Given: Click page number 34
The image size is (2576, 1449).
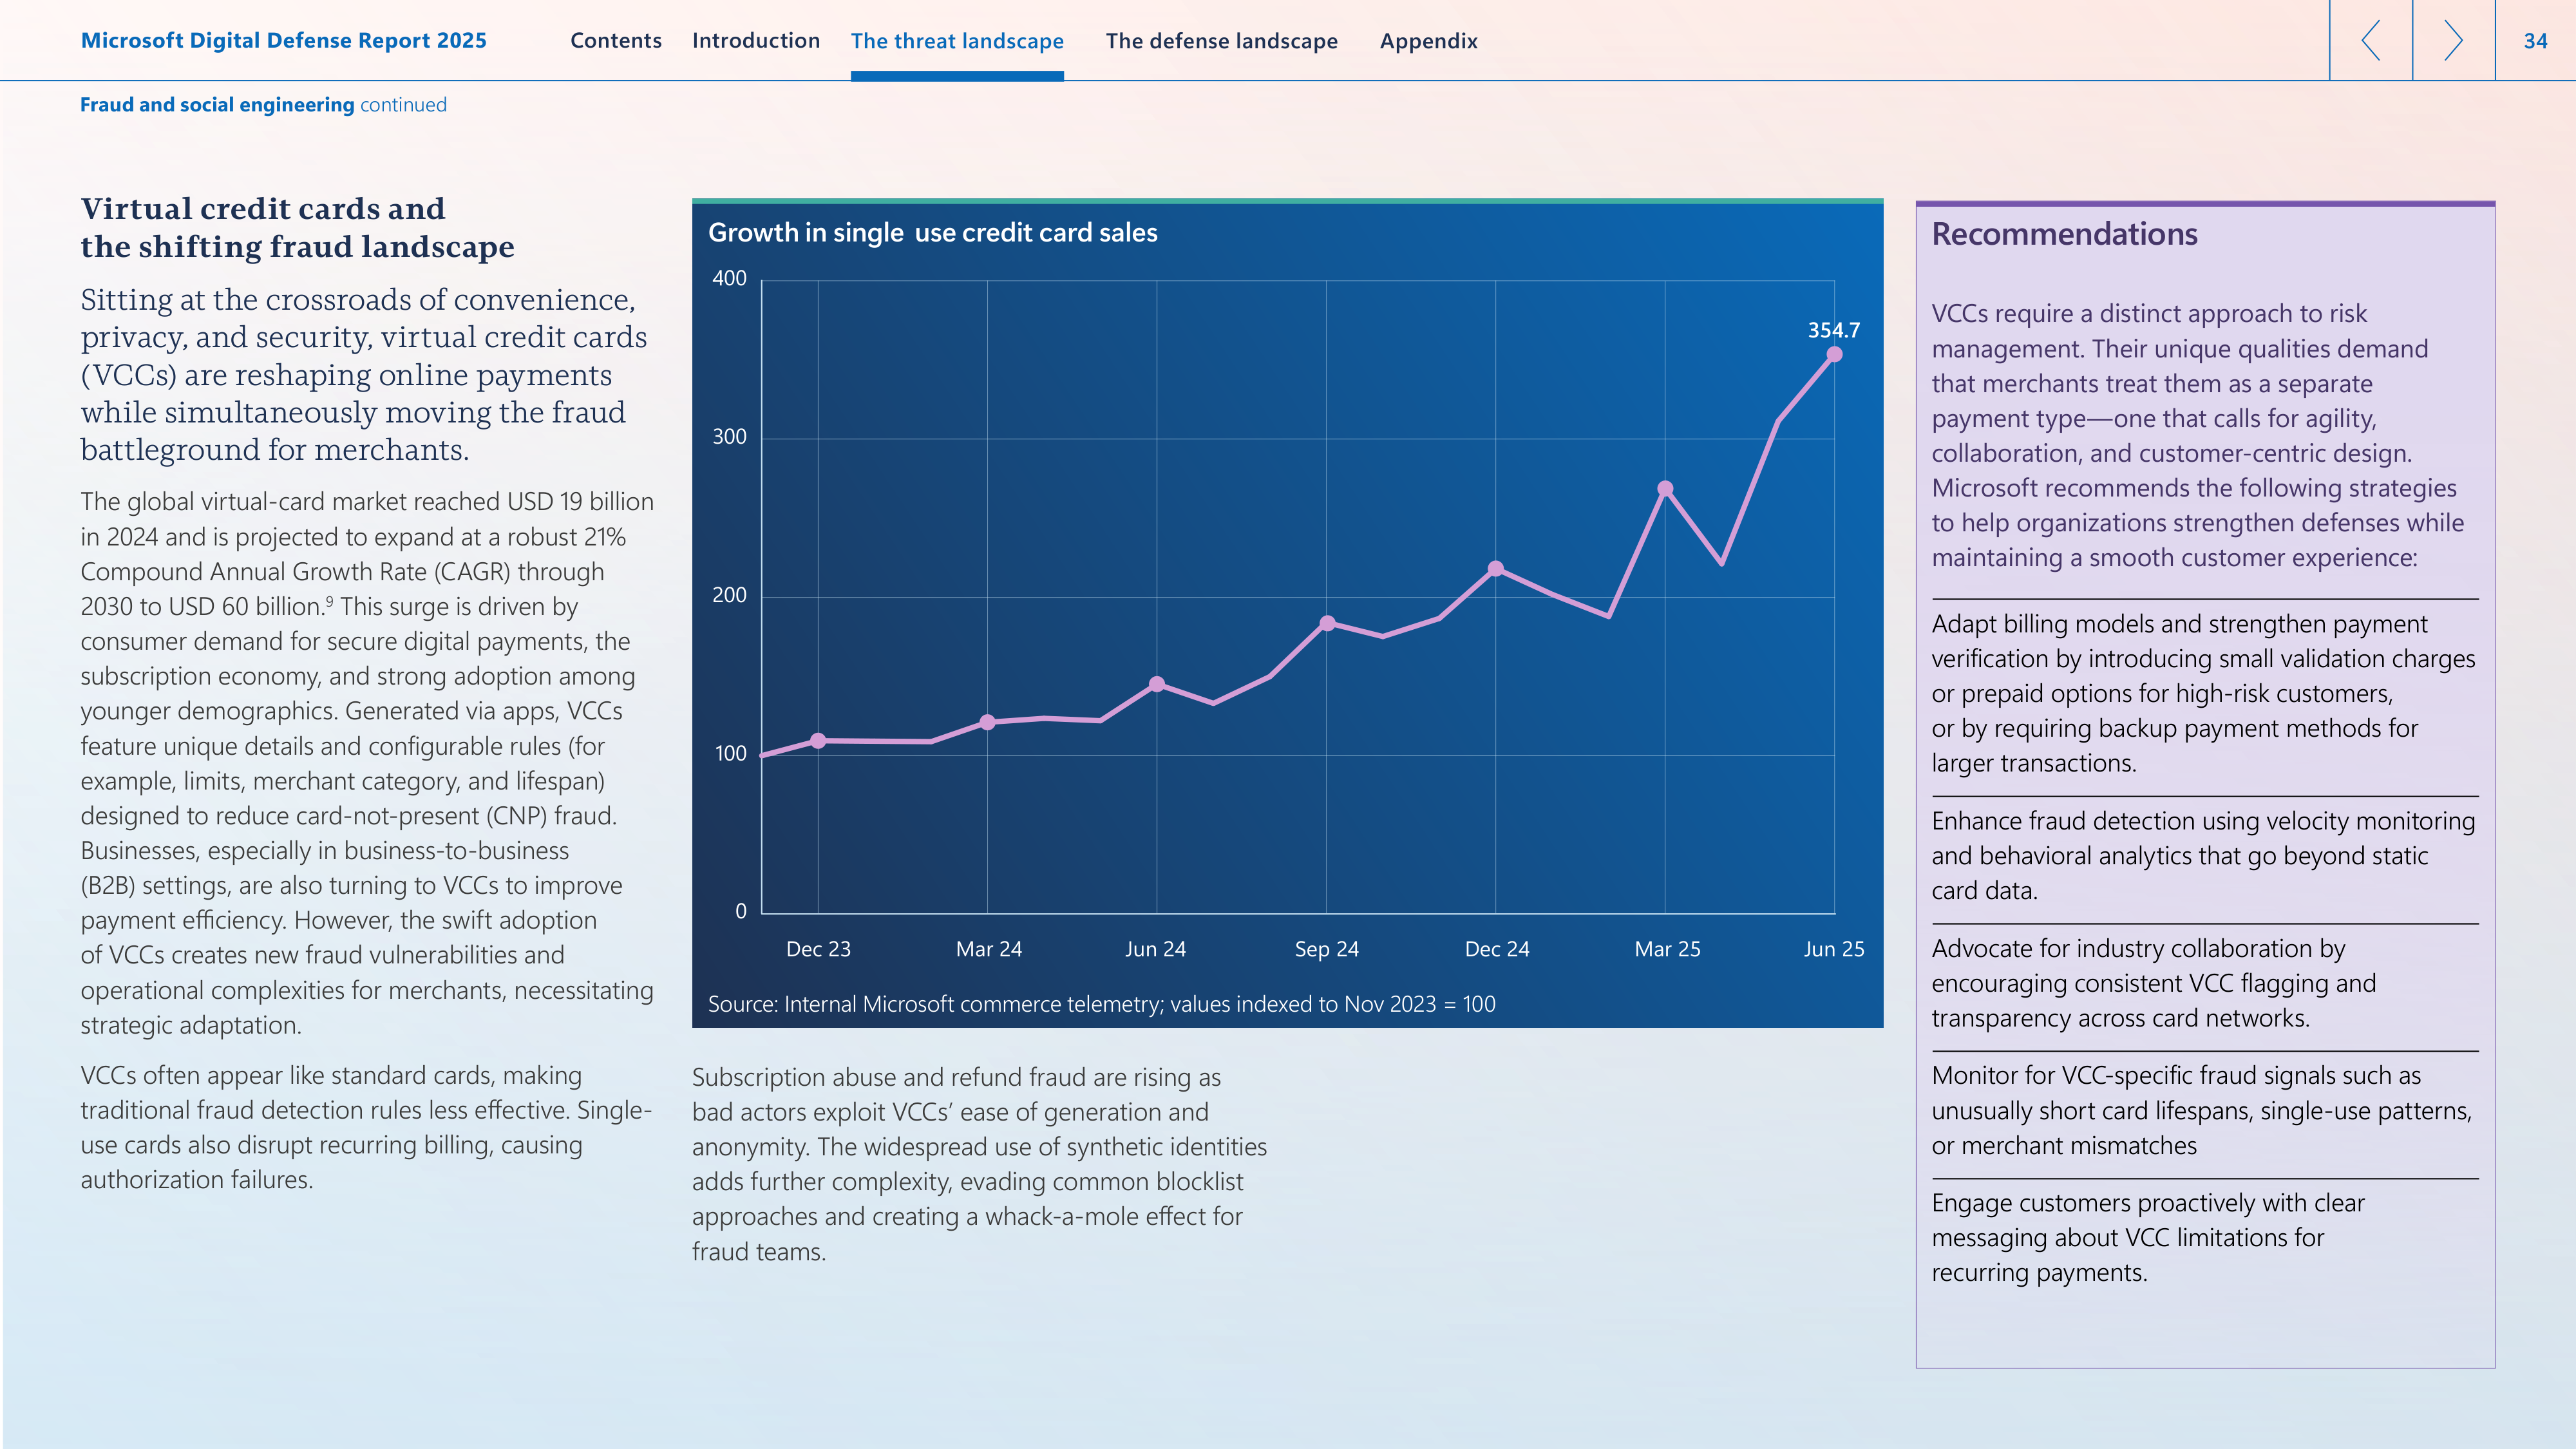Looking at the screenshot, I should (x=2535, y=41).
